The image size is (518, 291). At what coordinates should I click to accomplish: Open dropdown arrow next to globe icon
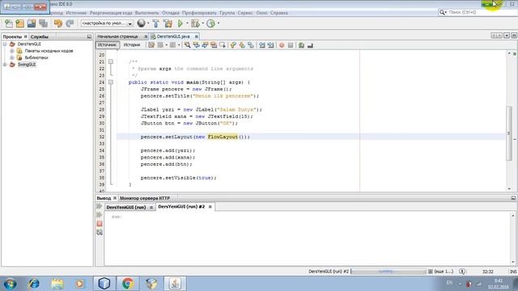tap(148, 23)
